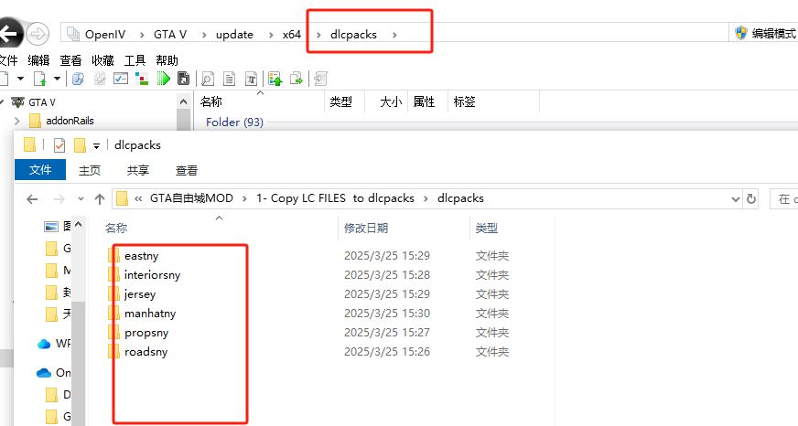
Task: Open Explorer recent locations dropdown
Action: click(x=81, y=198)
